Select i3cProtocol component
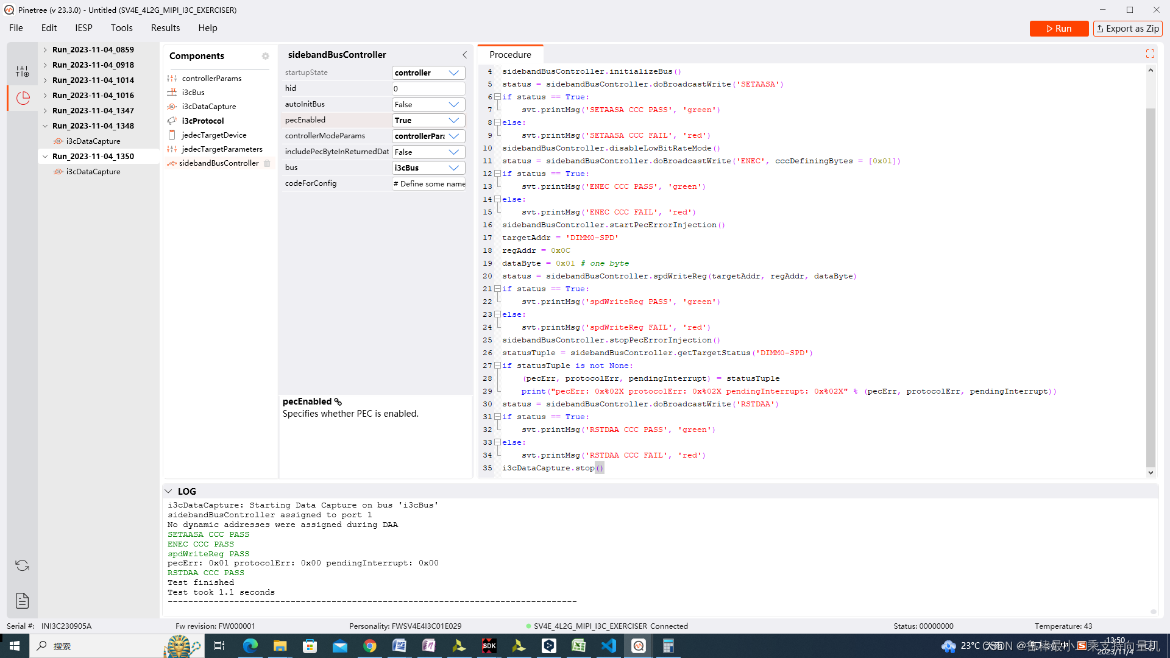The height and width of the screenshot is (658, 1170). pos(203,121)
